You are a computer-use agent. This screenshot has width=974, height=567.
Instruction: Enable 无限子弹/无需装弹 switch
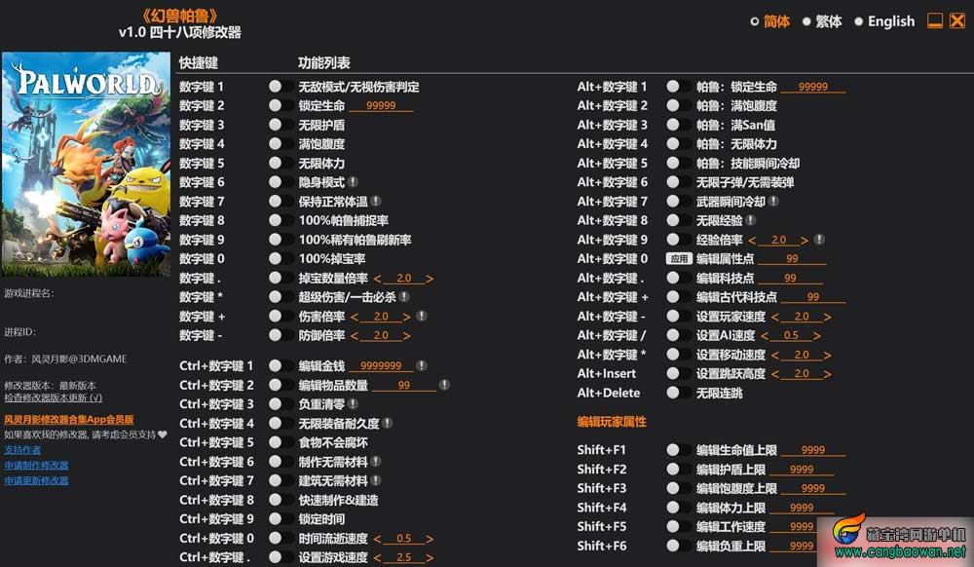678,182
